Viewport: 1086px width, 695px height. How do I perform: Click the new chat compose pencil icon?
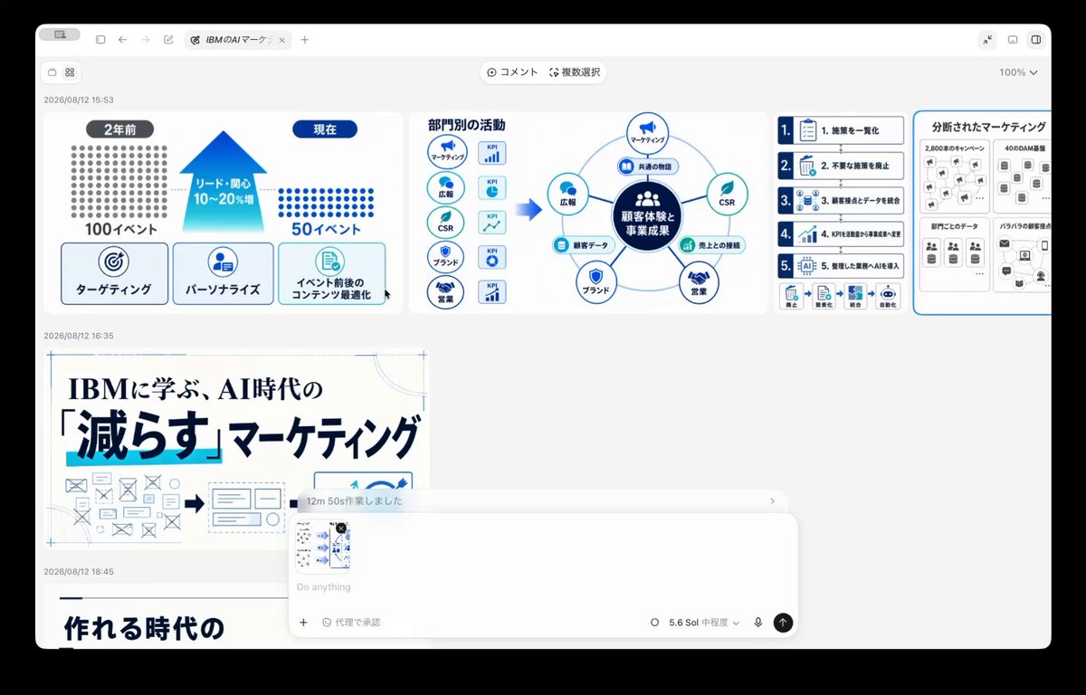(168, 40)
